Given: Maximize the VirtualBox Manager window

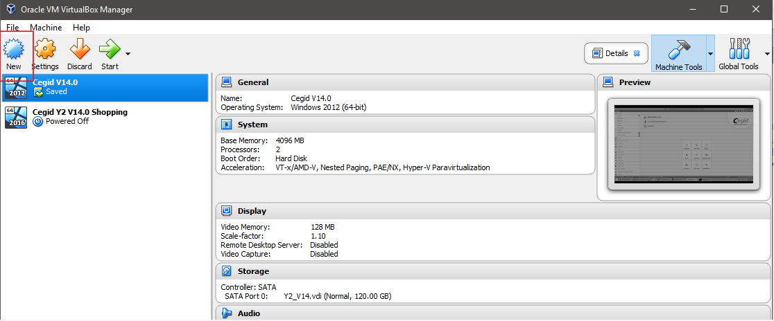Looking at the screenshot, I should 724,9.
